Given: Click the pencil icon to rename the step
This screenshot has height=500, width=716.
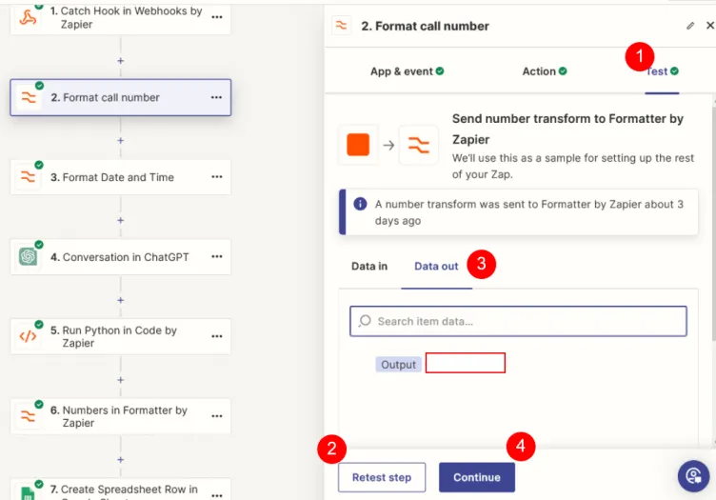Looking at the screenshot, I should coord(690,26).
